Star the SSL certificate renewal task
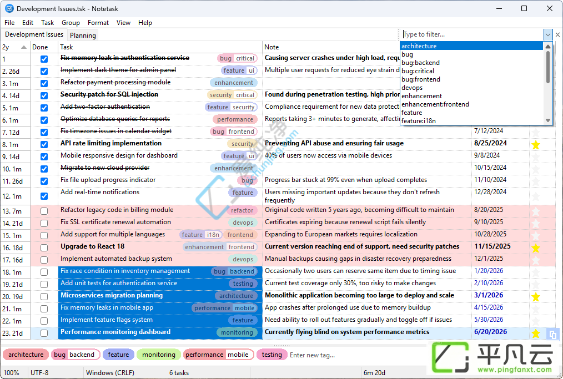Viewport: 563px width, 379px height. click(536, 224)
